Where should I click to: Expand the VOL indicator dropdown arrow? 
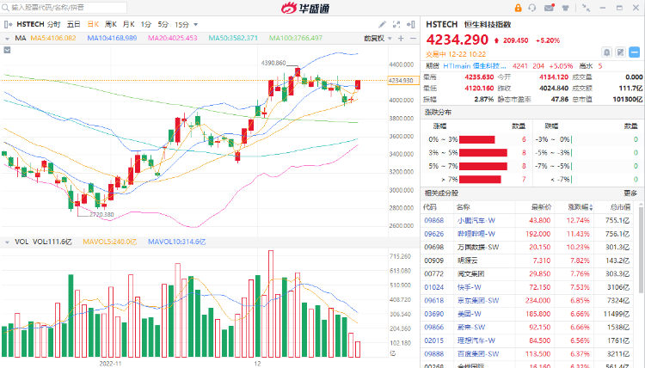7,242
